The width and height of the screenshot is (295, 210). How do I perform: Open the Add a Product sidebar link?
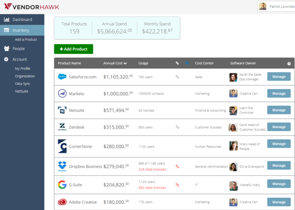tap(26, 40)
